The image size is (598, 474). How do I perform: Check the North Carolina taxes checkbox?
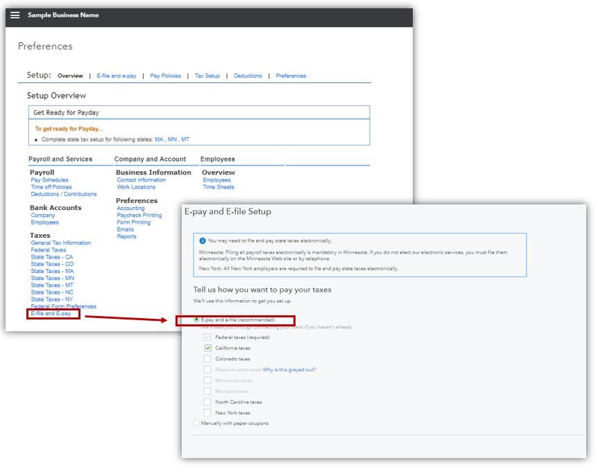tap(207, 402)
